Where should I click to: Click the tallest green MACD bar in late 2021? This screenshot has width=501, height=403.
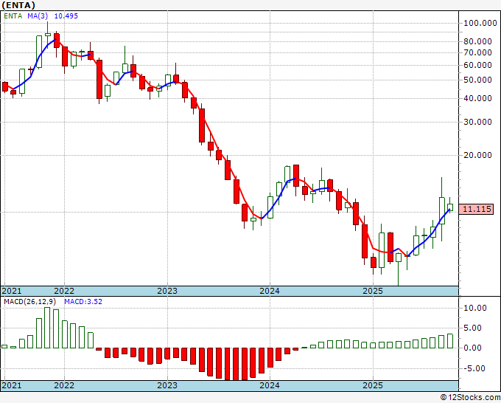[47, 328]
